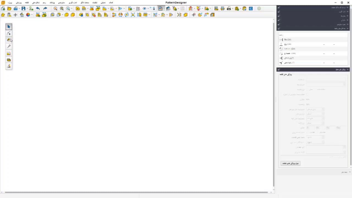Open the dropdown arrow beside the printer icon
The height and width of the screenshot is (198, 352).
pyautogui.click(x=232, y=9)
